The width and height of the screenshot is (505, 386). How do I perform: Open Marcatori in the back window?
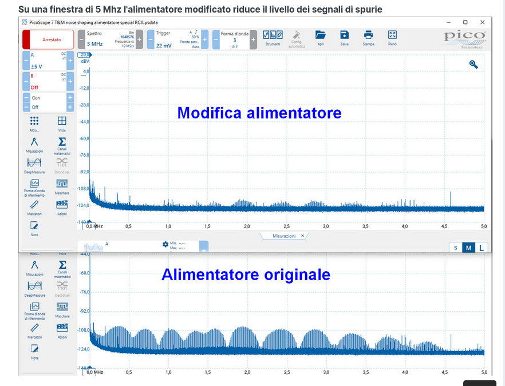pos(34,331)
